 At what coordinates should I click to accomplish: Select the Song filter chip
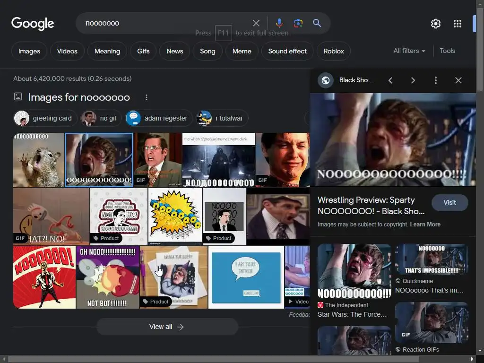[x=207, y=51]
